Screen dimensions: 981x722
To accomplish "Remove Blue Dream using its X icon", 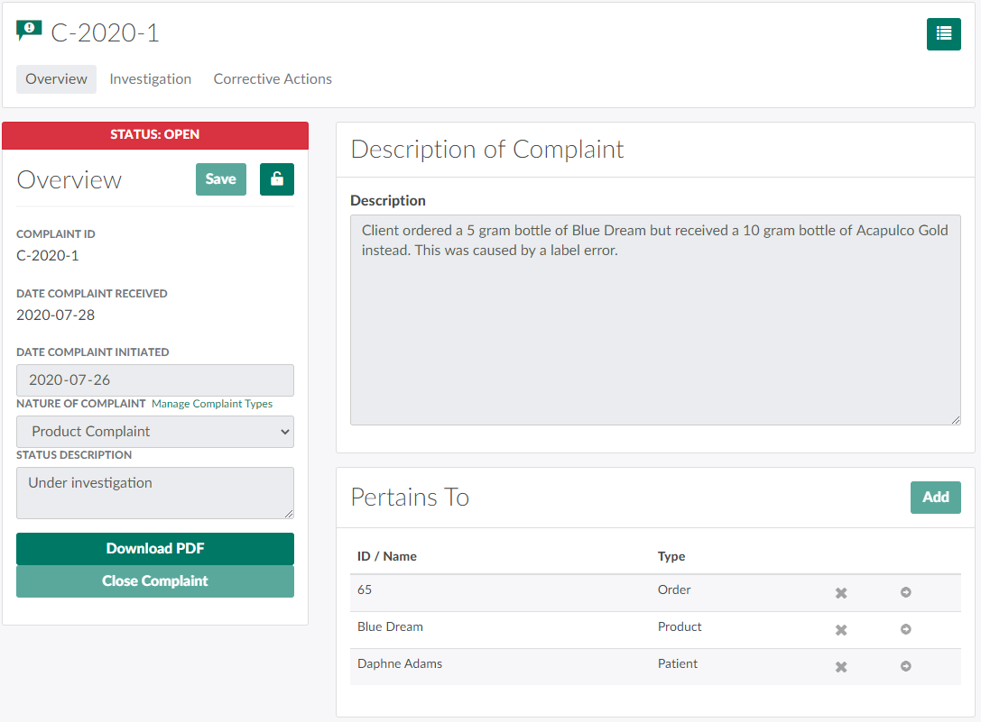I will [x=840, y=630].
